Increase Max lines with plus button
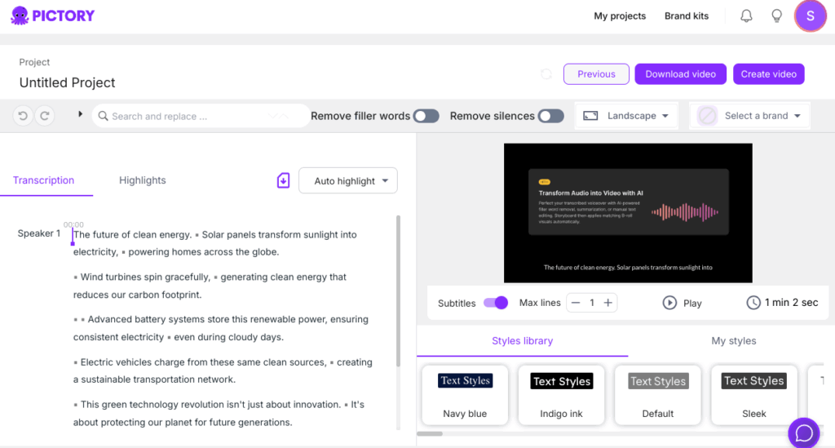835x448 pixels. (x=607, y=303)
